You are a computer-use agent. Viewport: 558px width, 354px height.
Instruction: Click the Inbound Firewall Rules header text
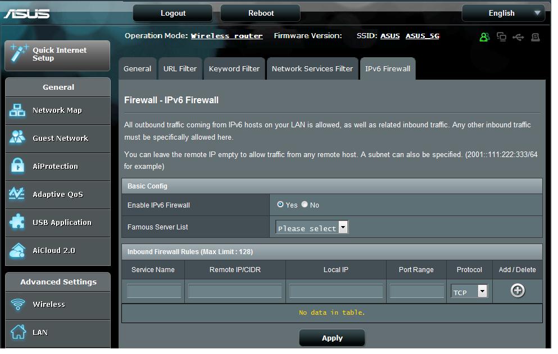pyautogui.click(x=190, y=252)
